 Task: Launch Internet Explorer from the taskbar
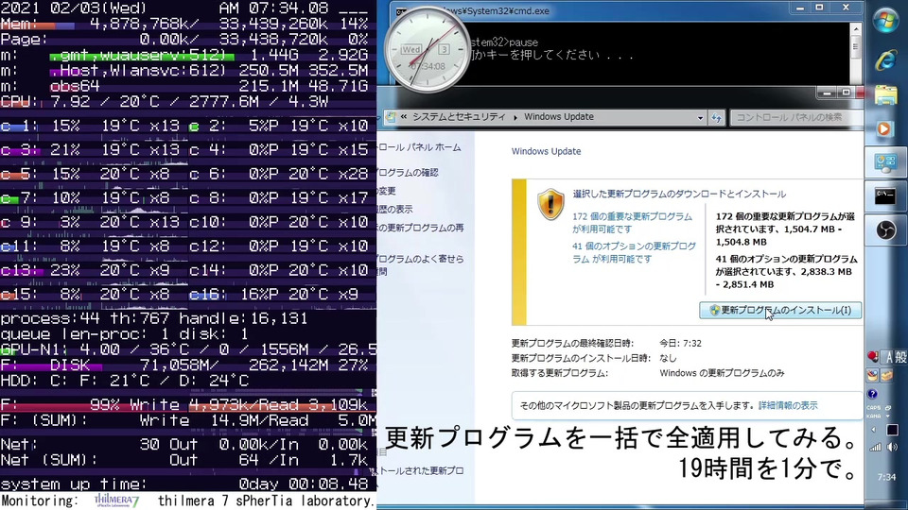point(885,60)
